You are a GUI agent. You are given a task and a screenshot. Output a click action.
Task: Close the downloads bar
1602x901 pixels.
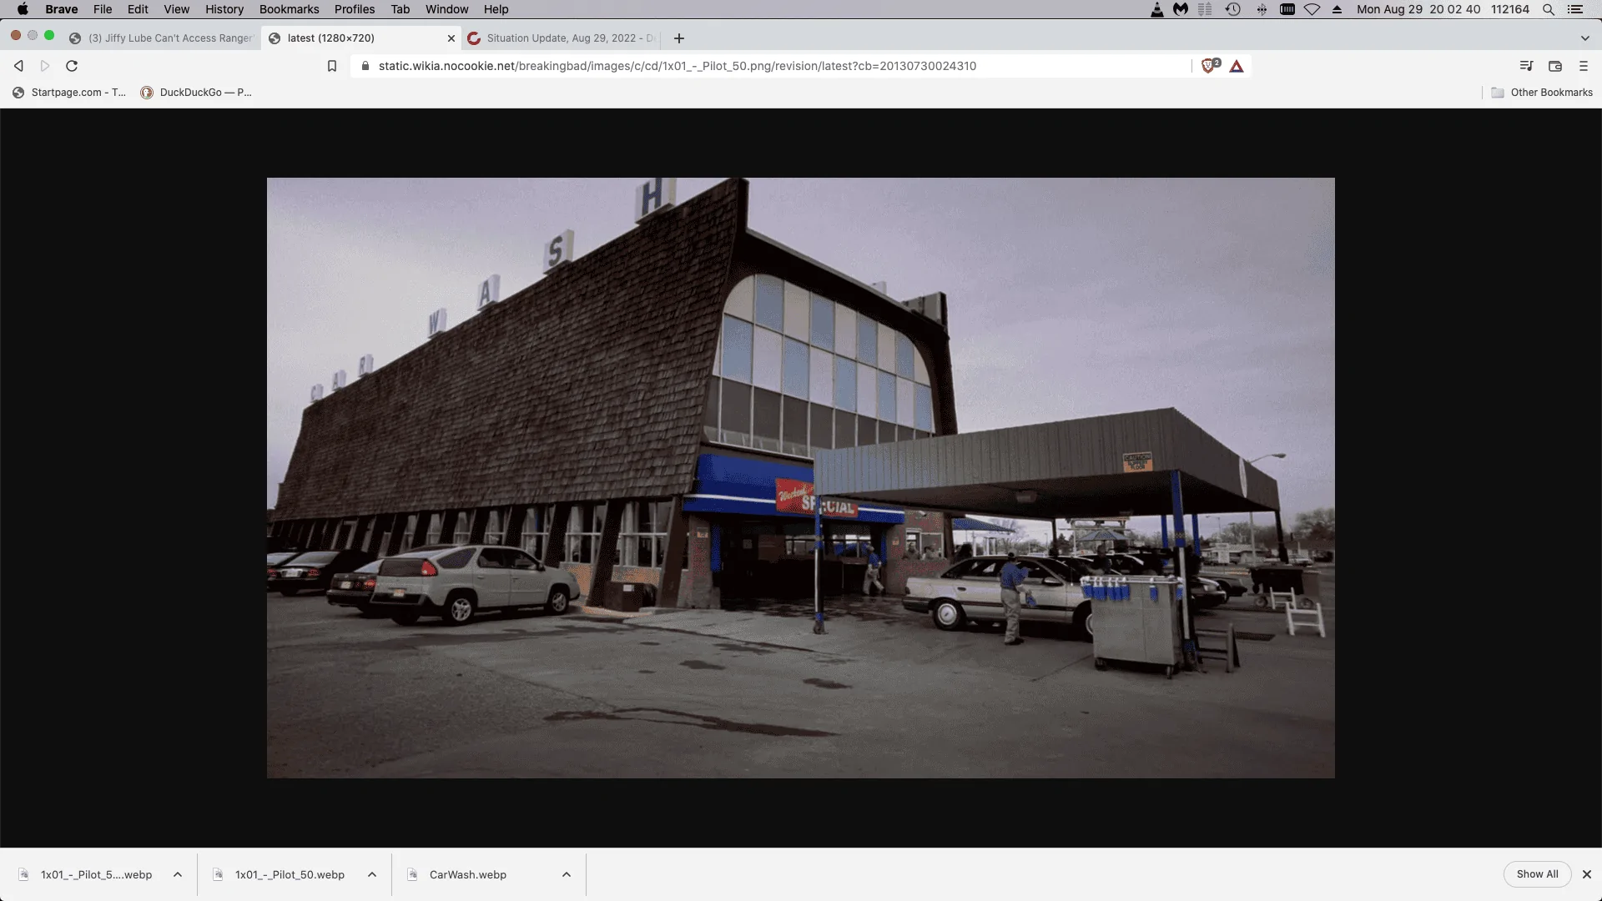click(x=1587, y=874)
